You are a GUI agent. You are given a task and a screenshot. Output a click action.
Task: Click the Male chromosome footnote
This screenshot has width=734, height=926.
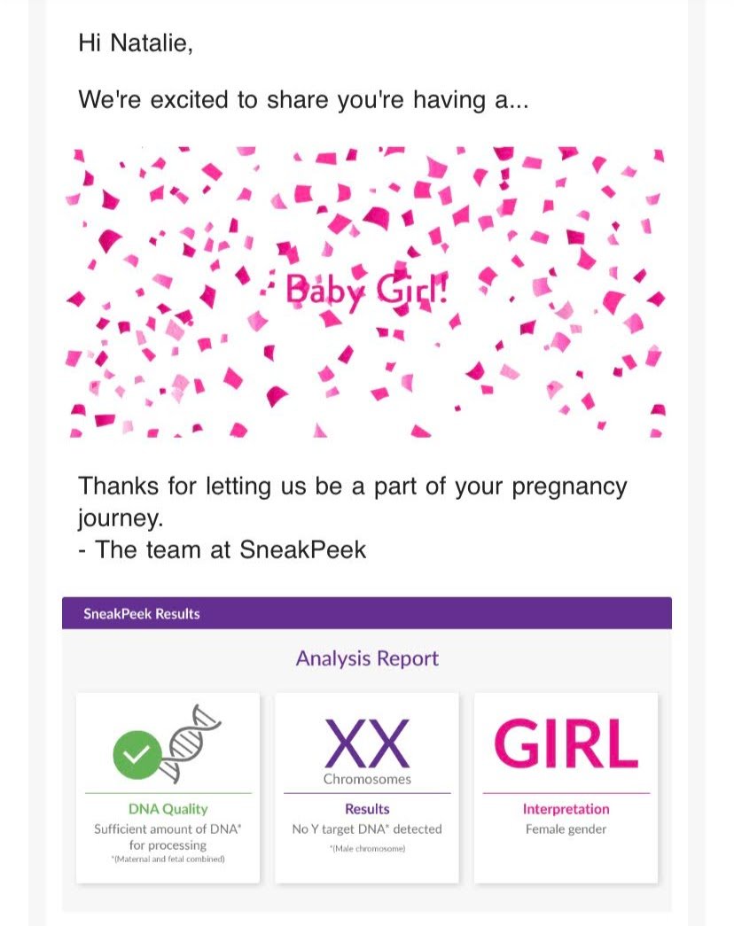click(367, 849)
